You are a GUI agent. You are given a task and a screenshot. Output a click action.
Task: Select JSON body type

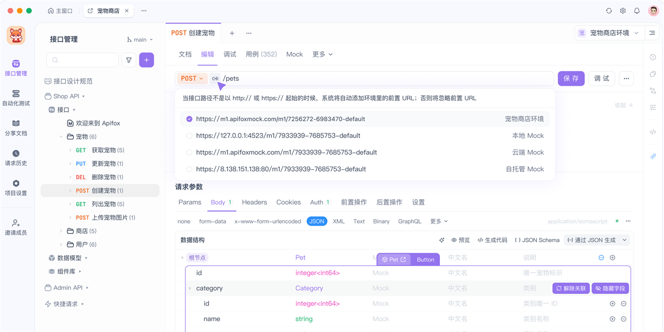tap(317, 221)
